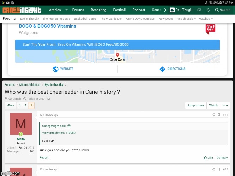
Task: Go to page 2 of thread
Action: coord(25,105)
